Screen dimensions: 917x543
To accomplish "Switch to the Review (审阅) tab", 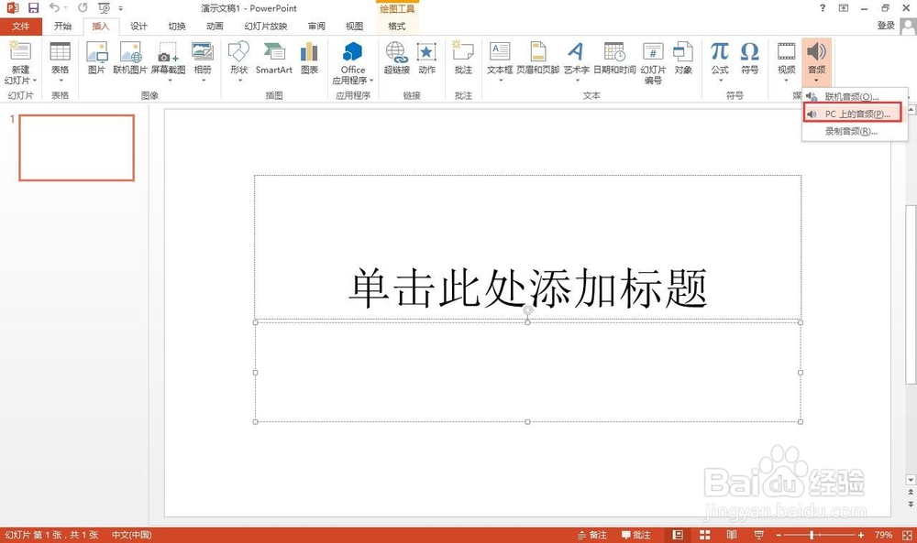I will (316, 27).
